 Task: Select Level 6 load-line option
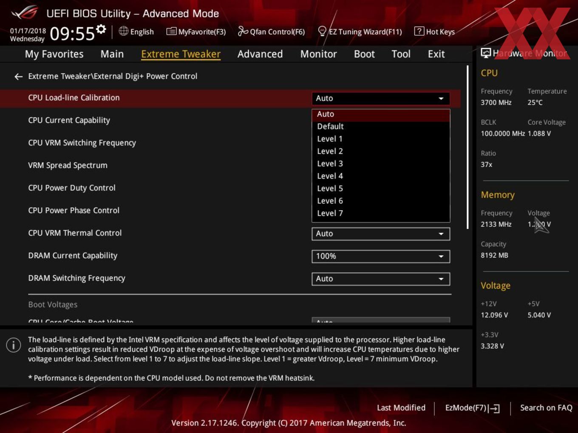point(381,201)
